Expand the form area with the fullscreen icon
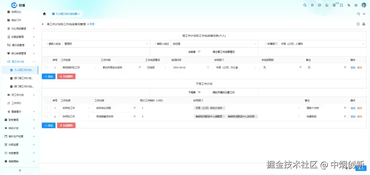Viewport: 370px width, 175px height. [x=358, y=24]
